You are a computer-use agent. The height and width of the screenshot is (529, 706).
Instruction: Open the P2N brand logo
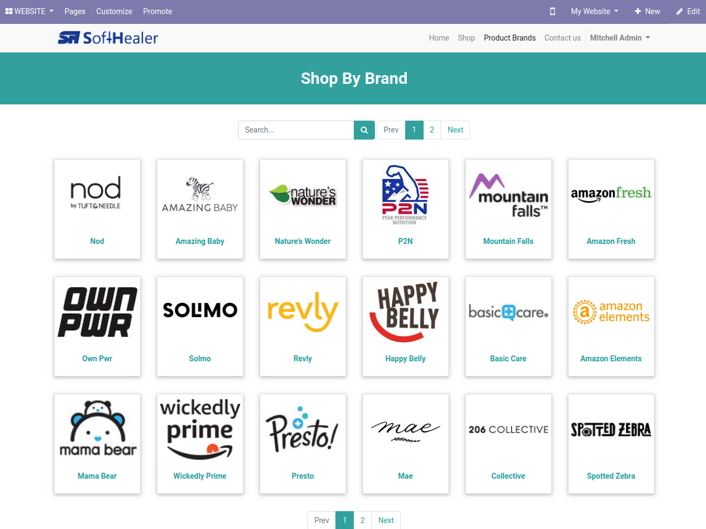pyautogui.click(x=405, y=195)
